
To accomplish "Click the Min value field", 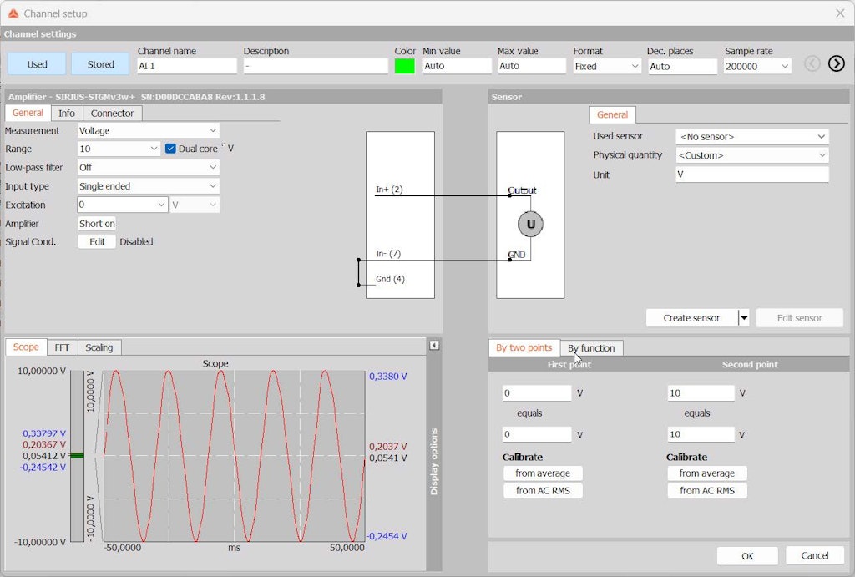I will click(x=457, y=66).
